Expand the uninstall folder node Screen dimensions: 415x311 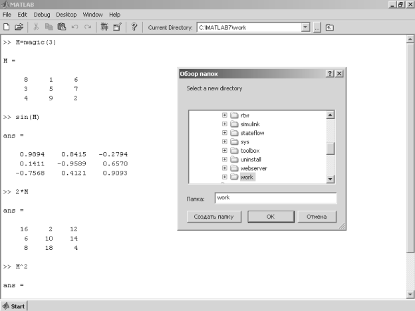coord(224,159)
